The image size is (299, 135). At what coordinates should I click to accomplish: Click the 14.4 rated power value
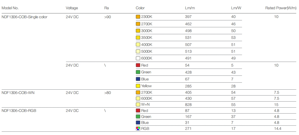pyautogui.click(x=276, y=128)
